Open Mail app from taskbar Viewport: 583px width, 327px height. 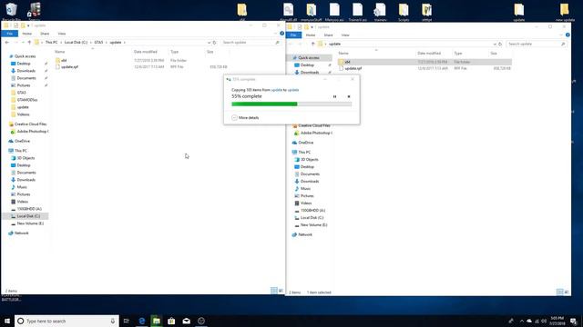point(186,321)
